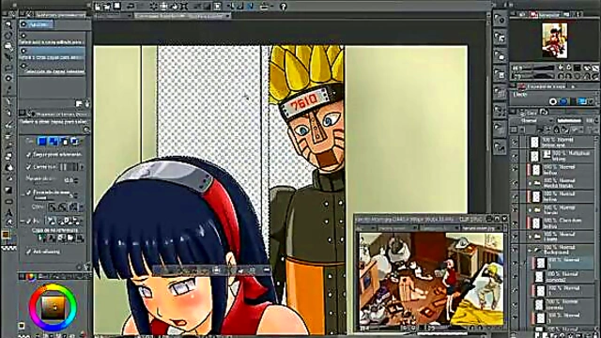The image size is (601, 338).
Task: Click the blue circle effect icon in Layer Property
Action: point(563,101)
